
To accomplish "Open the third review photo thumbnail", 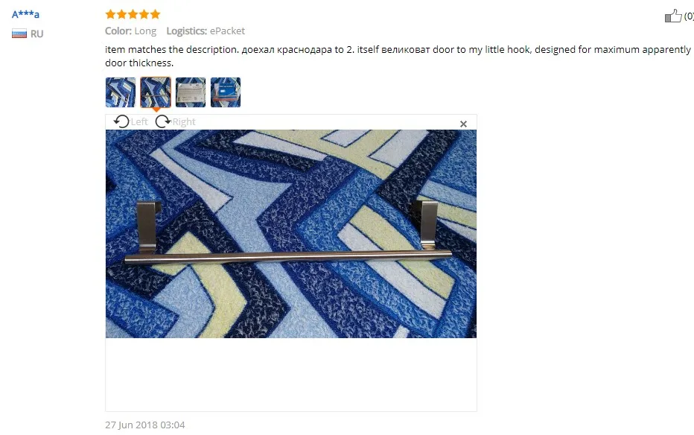I will pyautogui.click(x=191, y=92).
